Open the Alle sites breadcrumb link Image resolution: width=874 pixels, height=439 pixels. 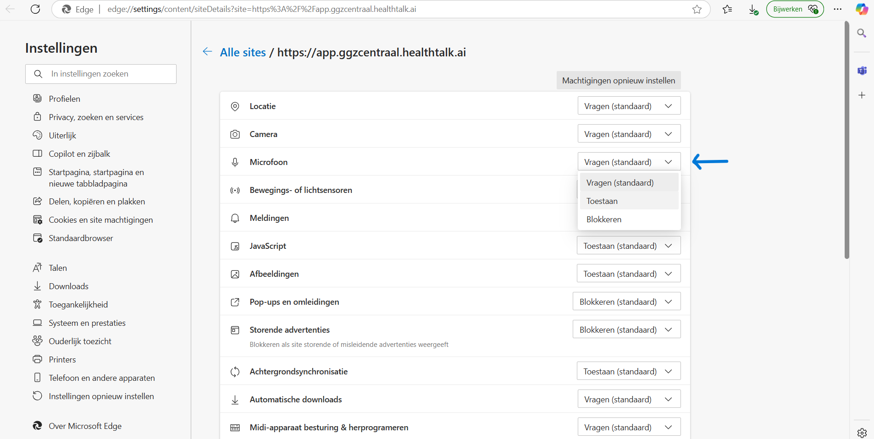click(243, 53)
